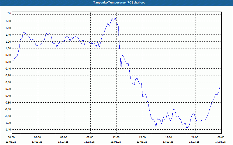Pick the -0,80 y-axis label

8,109
